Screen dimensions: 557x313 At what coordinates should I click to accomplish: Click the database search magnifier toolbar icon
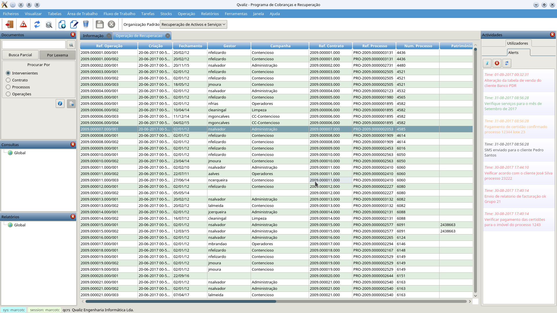[49, 24]
